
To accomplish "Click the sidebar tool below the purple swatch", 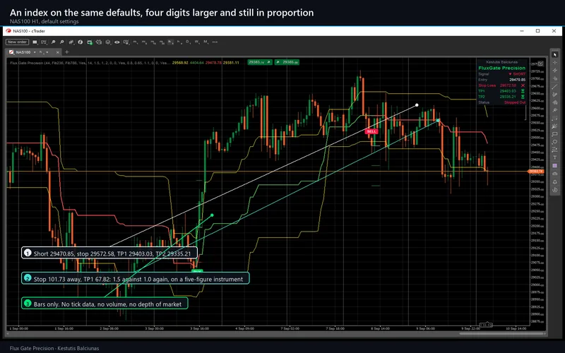I will [555, 173].
